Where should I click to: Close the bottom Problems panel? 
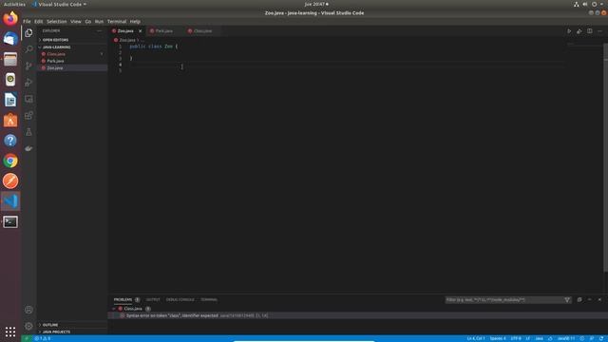click(599, 300)
